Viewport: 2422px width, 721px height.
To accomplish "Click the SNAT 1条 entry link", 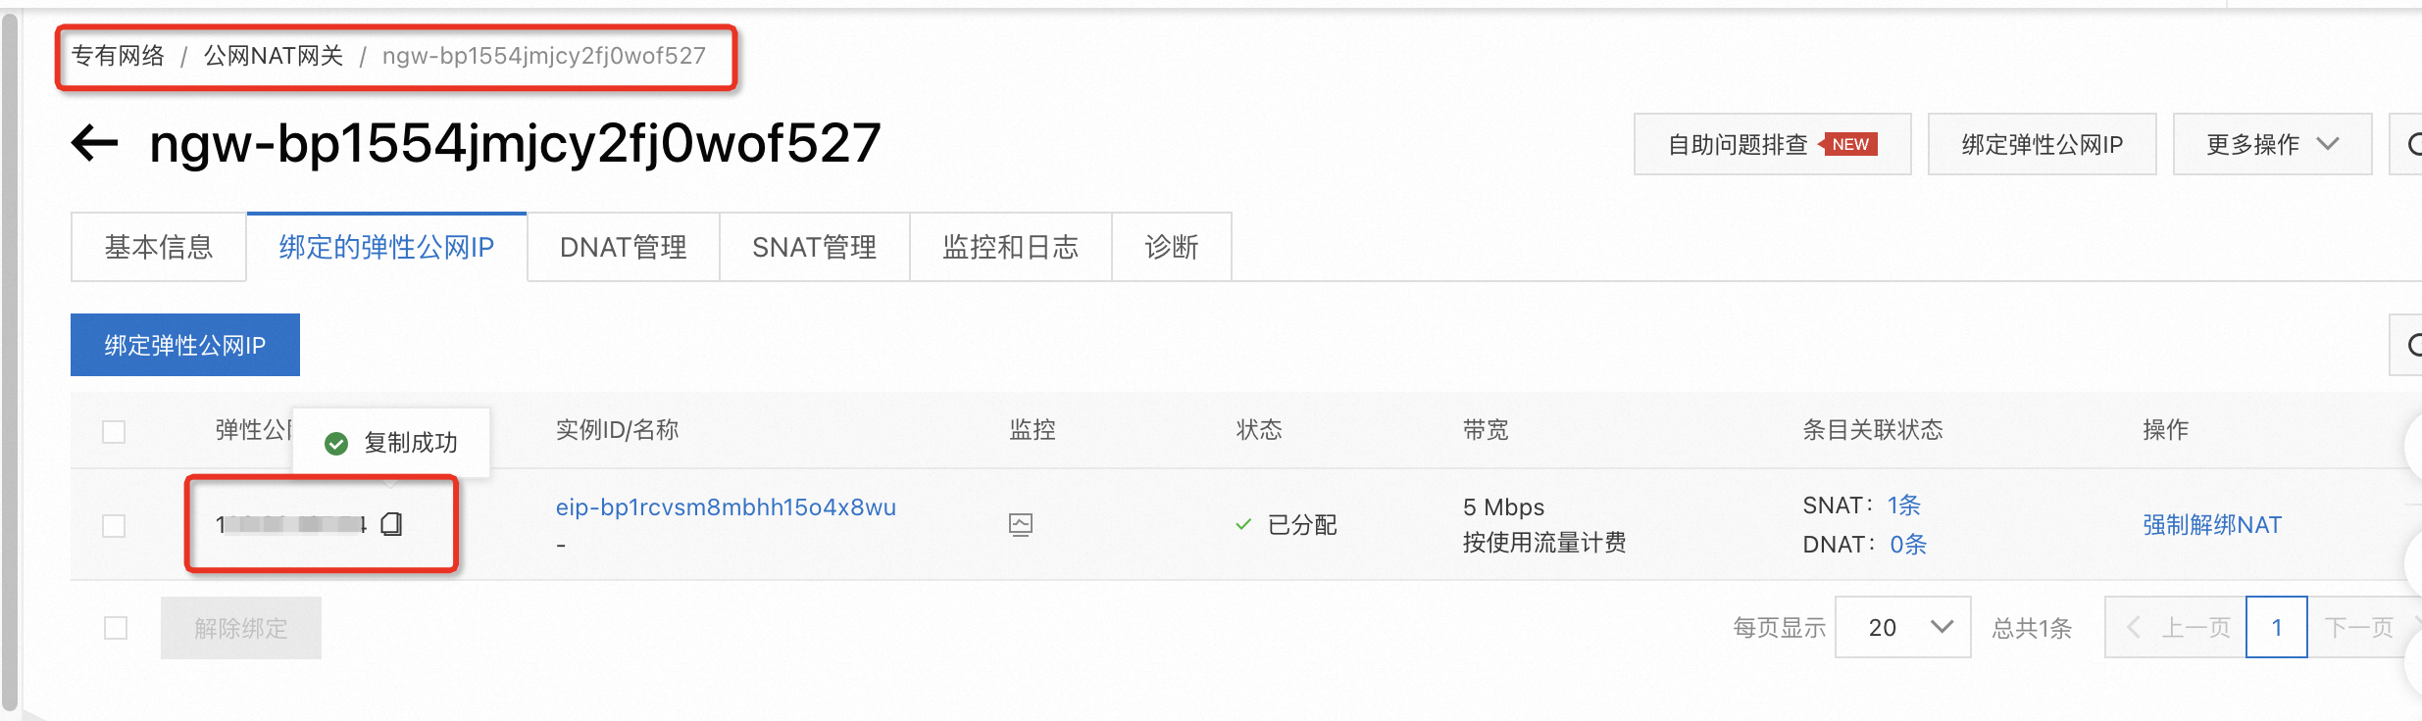I will (1903, 505).
